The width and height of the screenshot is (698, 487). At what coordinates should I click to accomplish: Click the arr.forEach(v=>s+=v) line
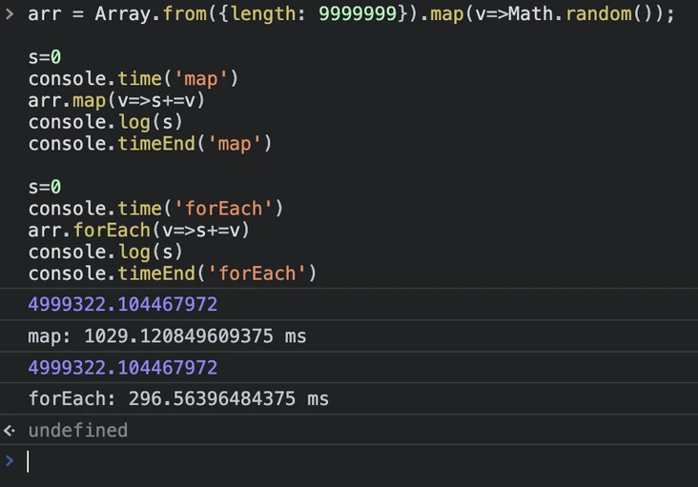coord(138,231)
